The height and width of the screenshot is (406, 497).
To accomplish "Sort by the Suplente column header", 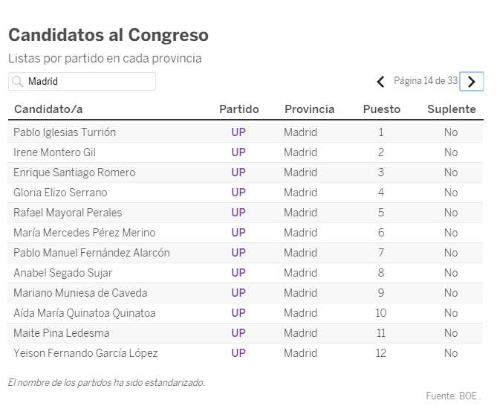I will pyautogui.click(x=452, y=109).
